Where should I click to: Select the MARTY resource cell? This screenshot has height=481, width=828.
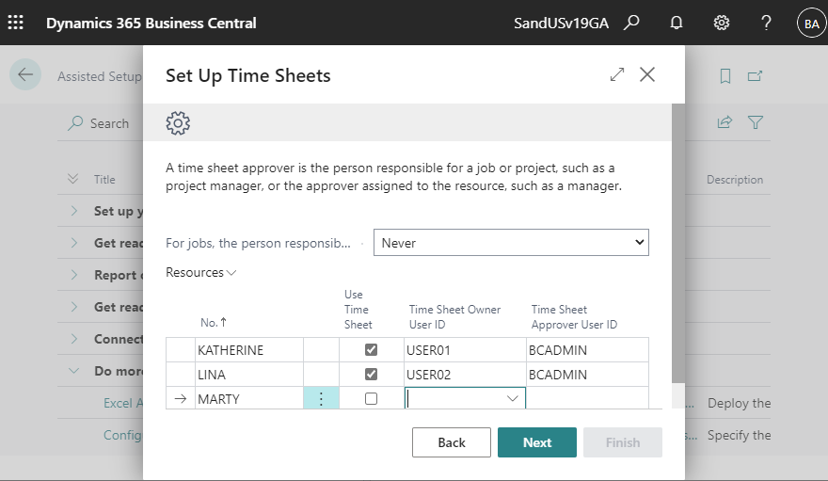point(248,398)
